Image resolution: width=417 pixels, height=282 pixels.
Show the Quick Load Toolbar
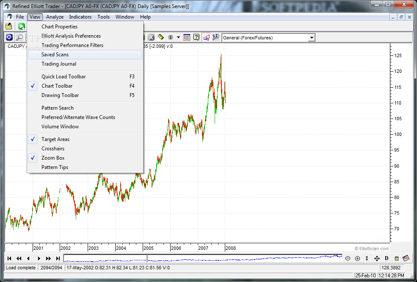pyautogui.click(x=85, y=77)
